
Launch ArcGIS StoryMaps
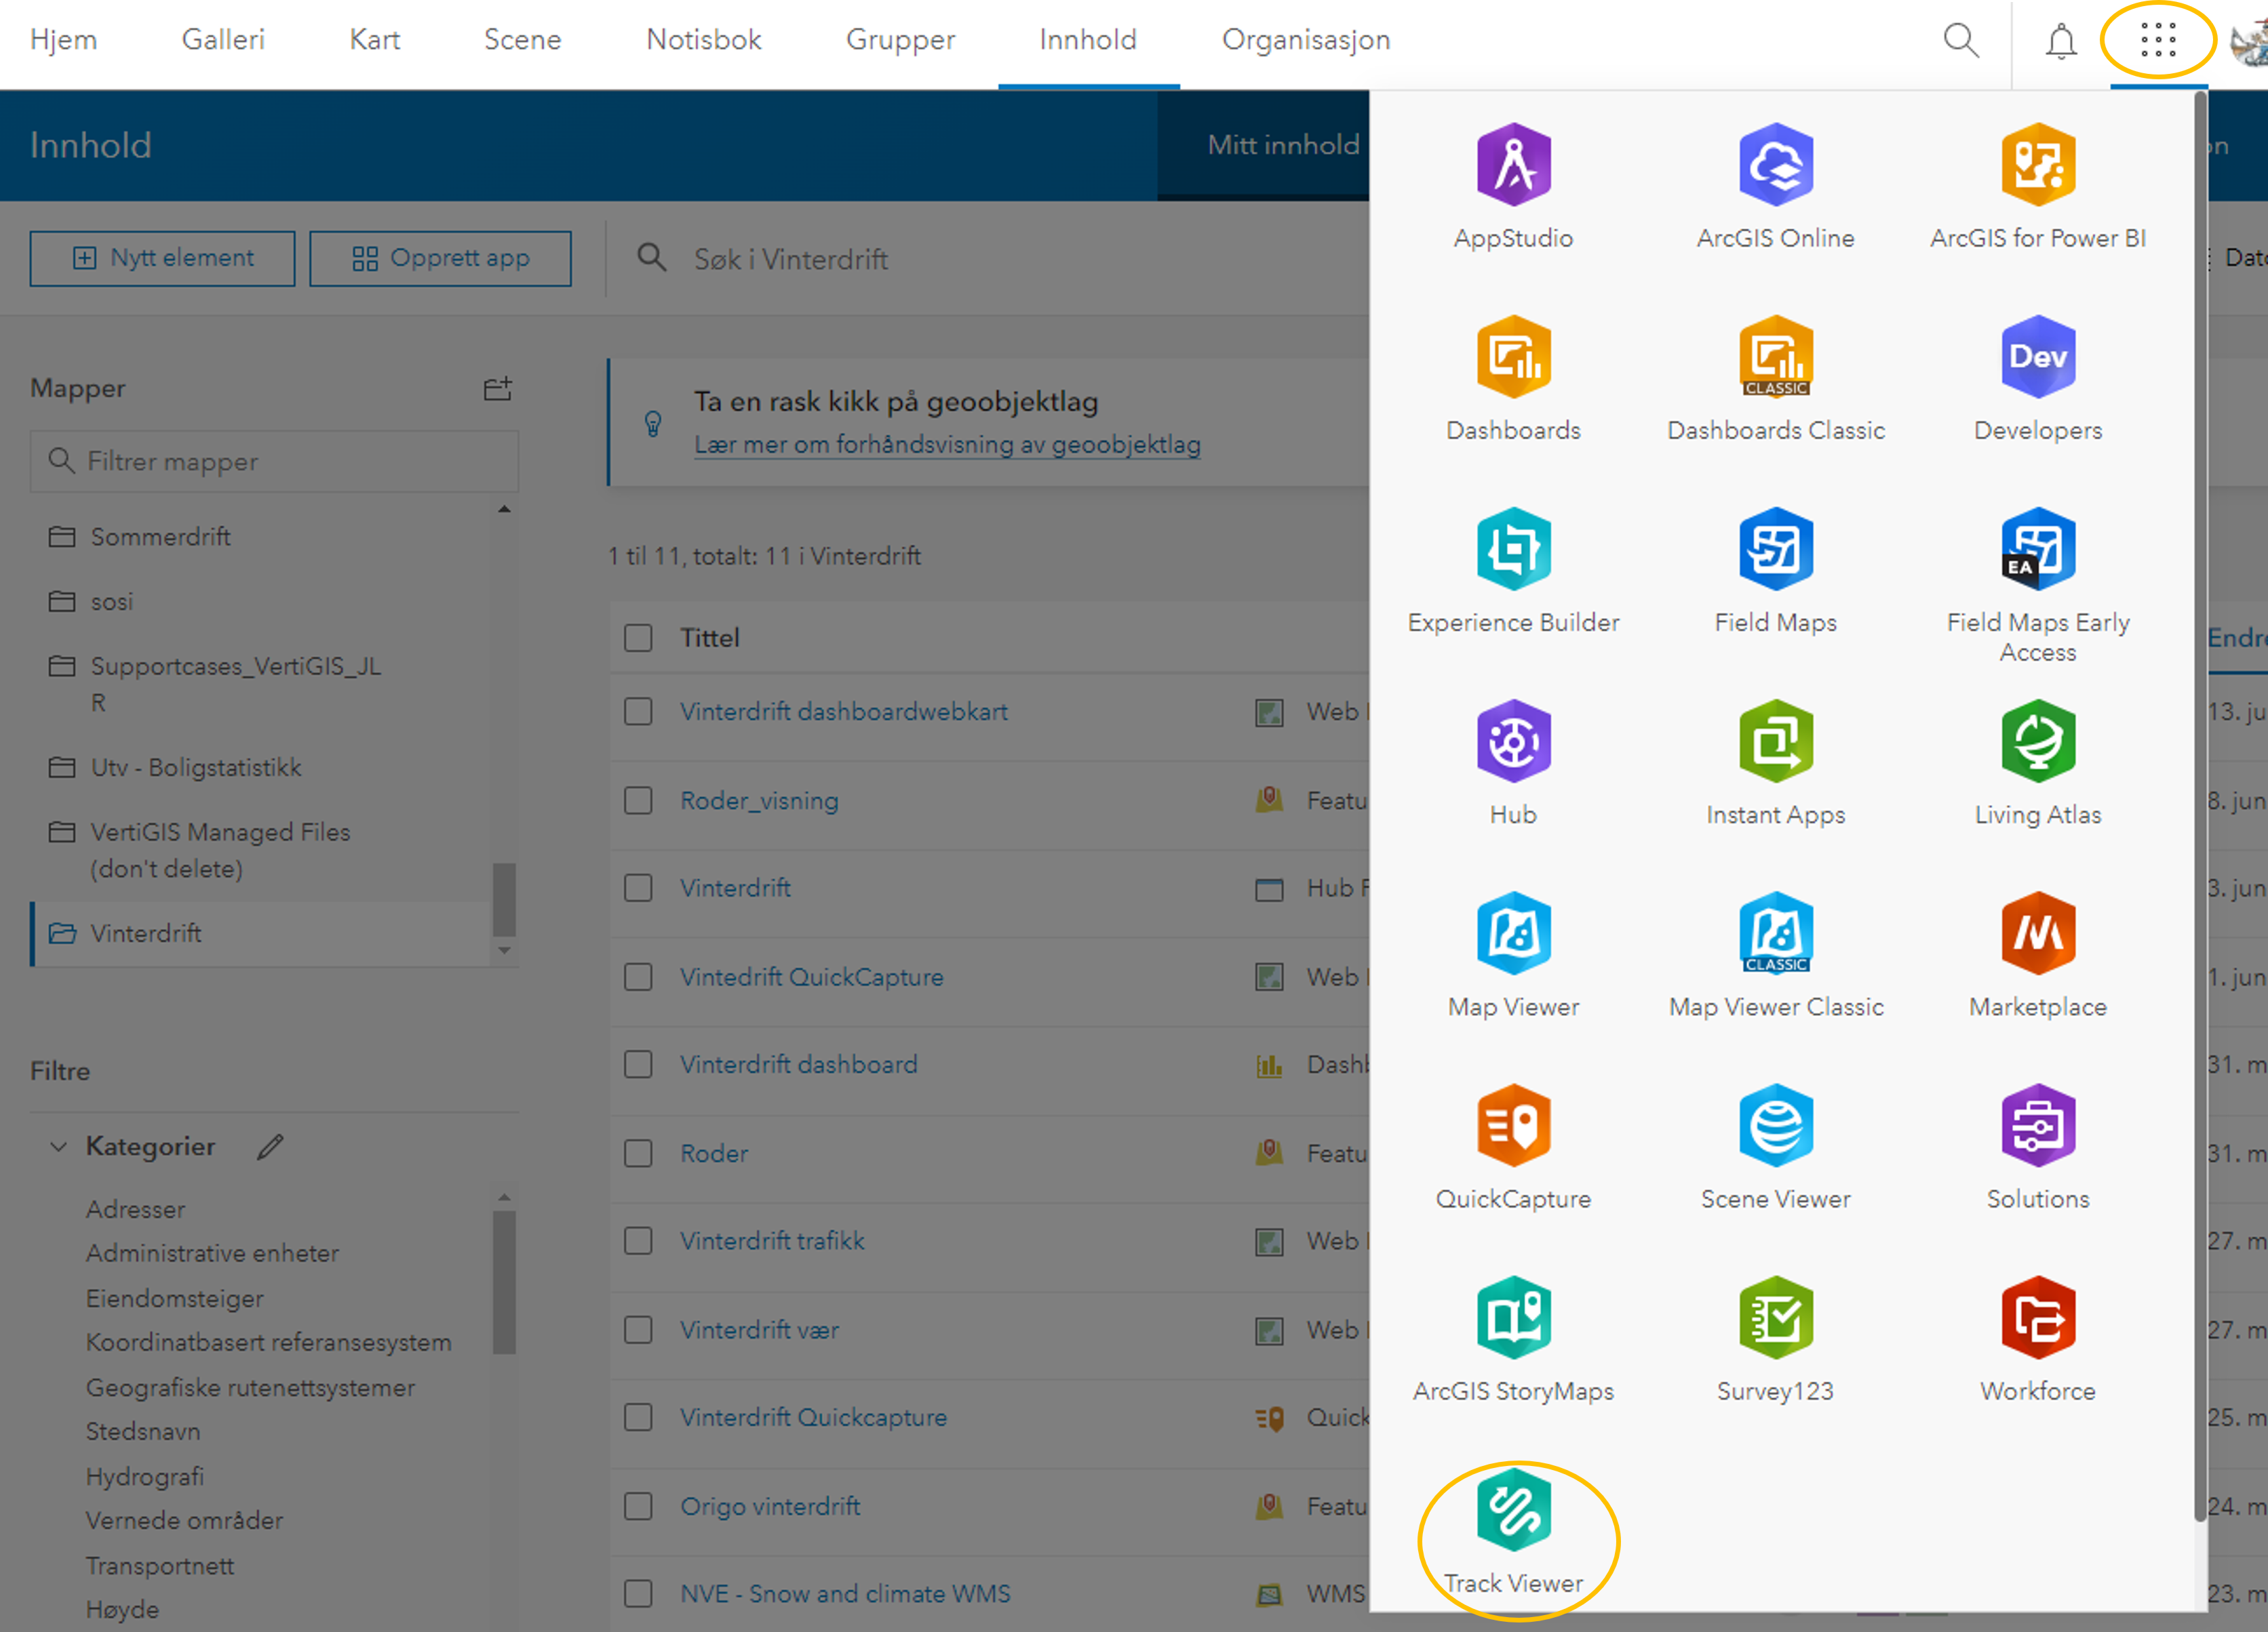1513,1340
